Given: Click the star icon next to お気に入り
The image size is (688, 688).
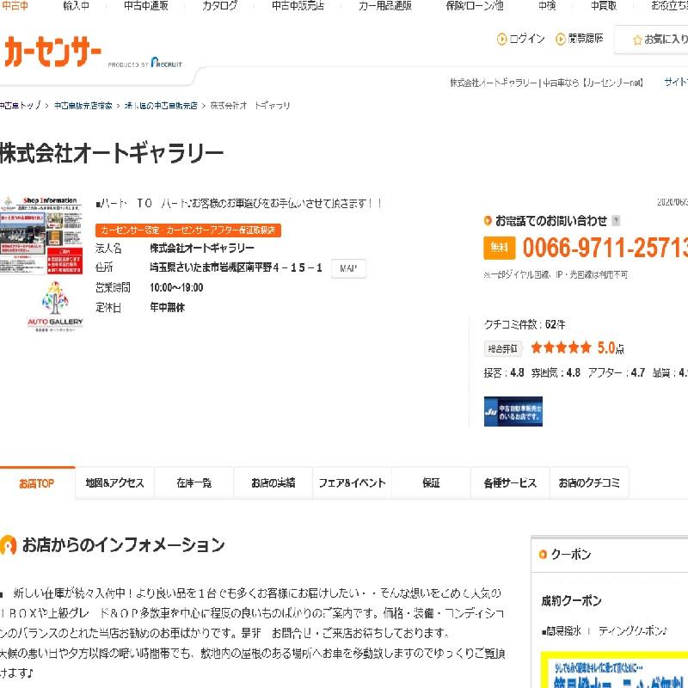Looking at the screenshot, I should [x=637, y=40].
